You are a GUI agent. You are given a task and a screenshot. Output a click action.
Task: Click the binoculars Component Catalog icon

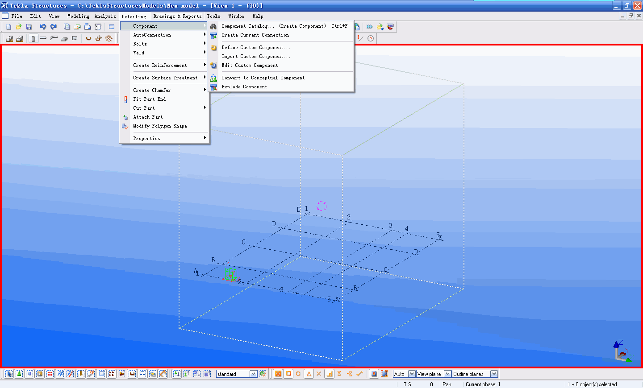pyautogui.click(x=213, y=26)
